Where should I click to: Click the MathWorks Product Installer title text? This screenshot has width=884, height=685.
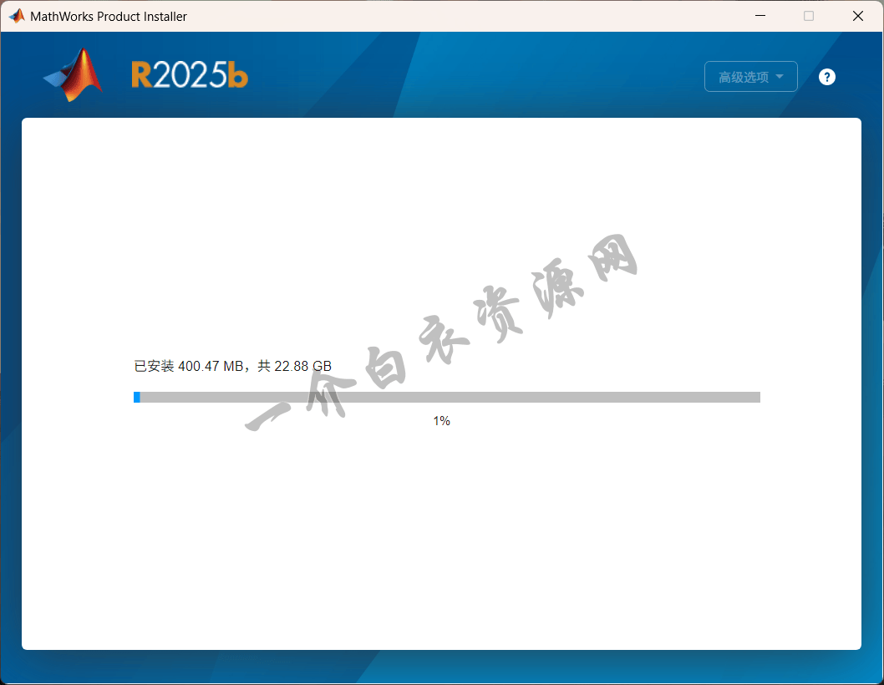pos(109,17)
